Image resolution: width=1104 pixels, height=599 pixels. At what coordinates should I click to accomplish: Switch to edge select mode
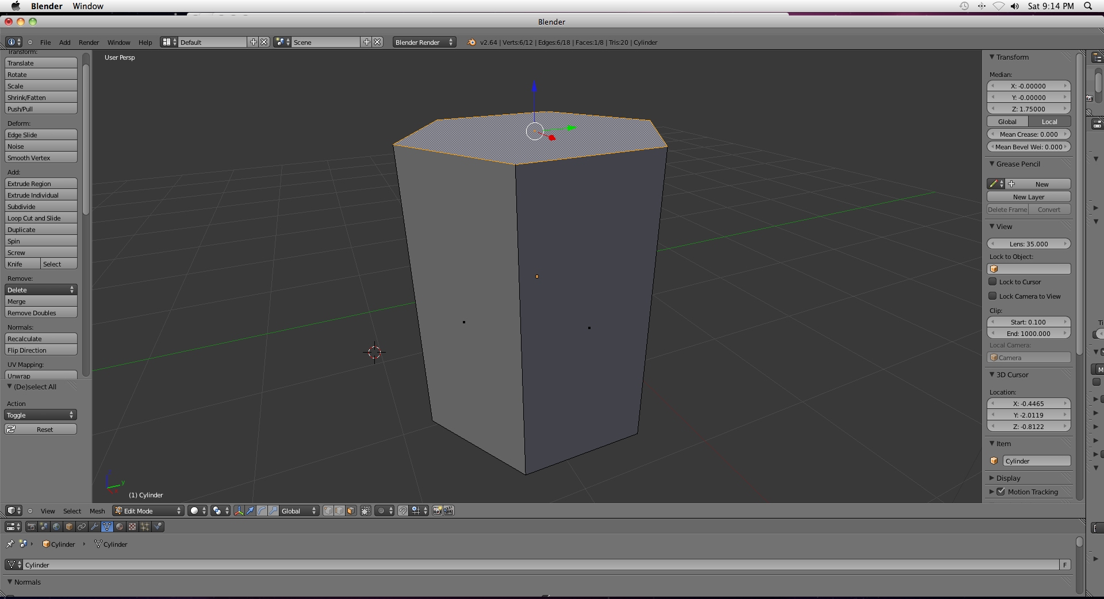click(x=339, y=511)
